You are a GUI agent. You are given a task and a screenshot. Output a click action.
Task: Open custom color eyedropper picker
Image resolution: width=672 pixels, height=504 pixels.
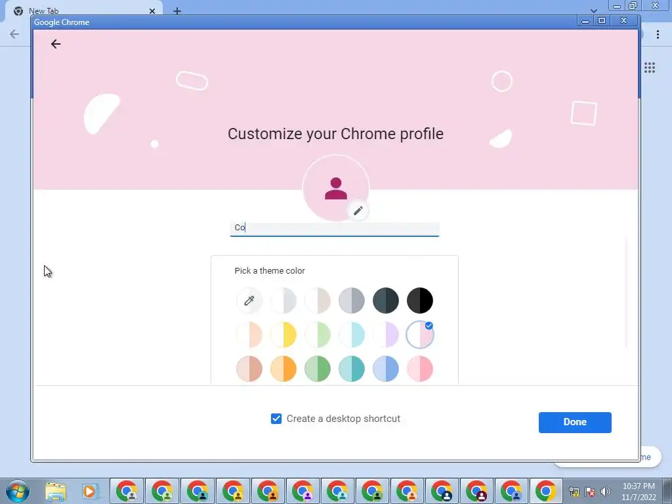pos(249,301)
